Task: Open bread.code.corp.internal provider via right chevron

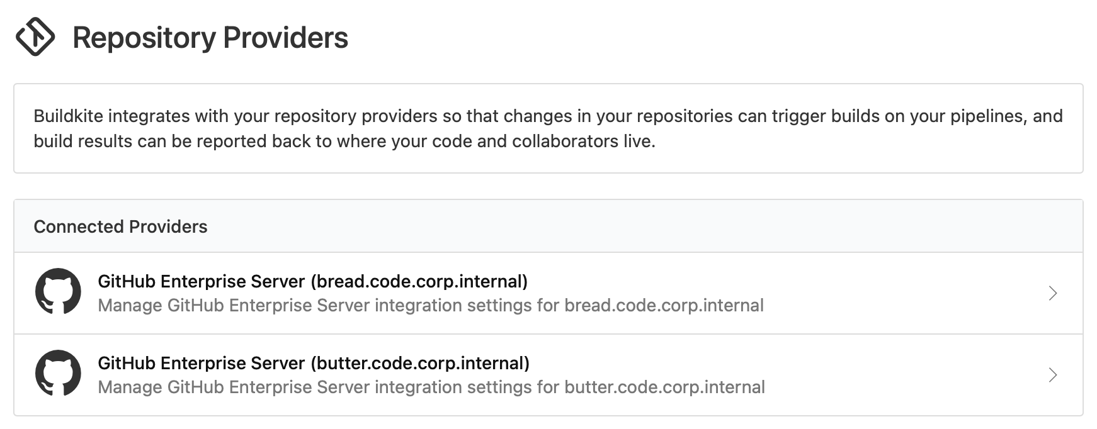Action: pos(1052,293)
